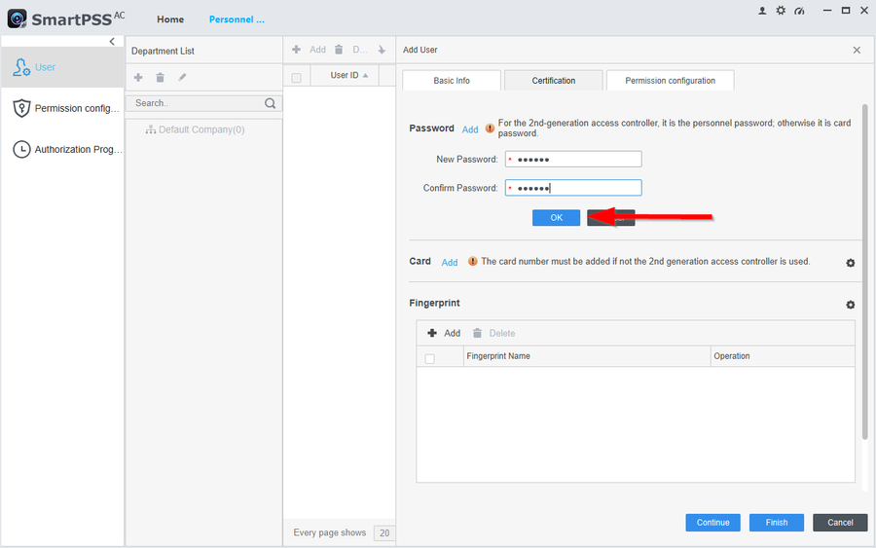Check the Fingerprint Name header checkbox
This screenshot has width=876, height=548.
click(x=429, y=358)
